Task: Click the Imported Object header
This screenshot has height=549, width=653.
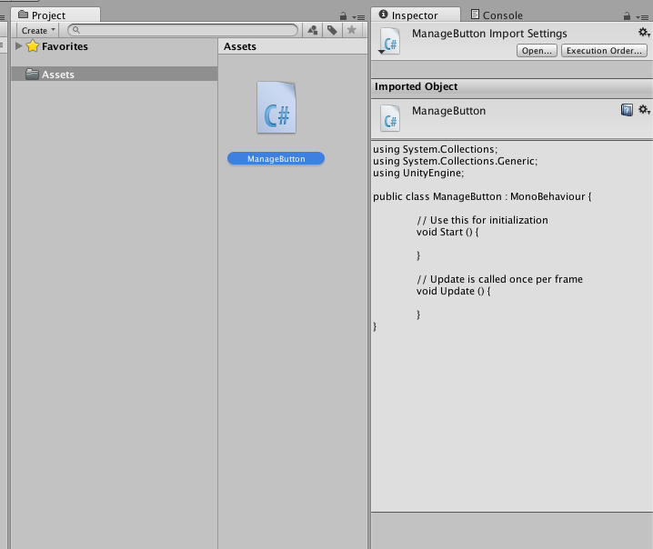Action: click(x=416, y=86)
